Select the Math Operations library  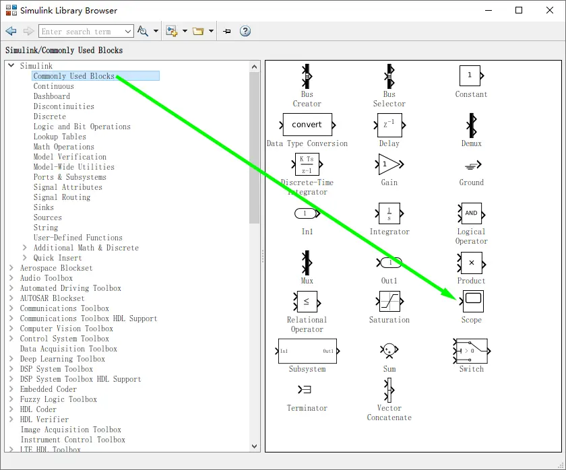(64, 146)
